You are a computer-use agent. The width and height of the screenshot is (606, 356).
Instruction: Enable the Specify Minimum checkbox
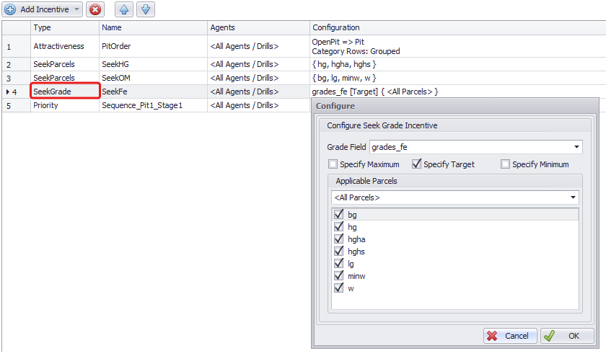click(505, 164)
